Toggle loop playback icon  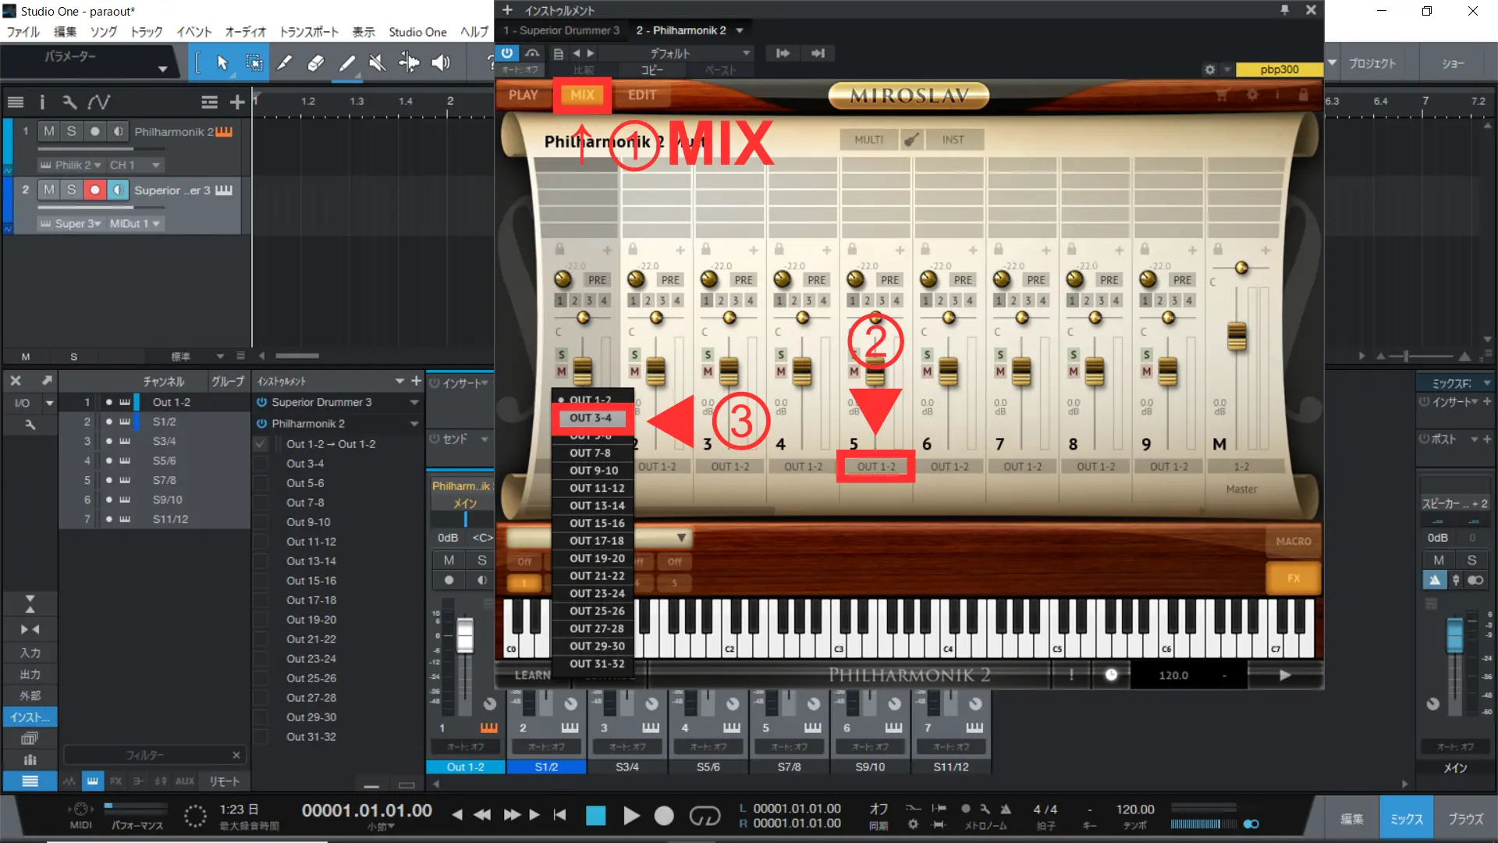[x=705, y=816]
